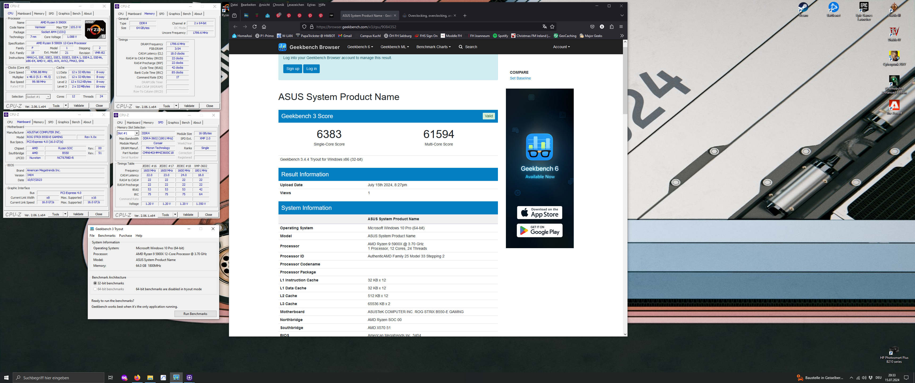915x383 pixels.
Task: Expand hidden system tray icons chevron
Action: [x=851, y=378]
